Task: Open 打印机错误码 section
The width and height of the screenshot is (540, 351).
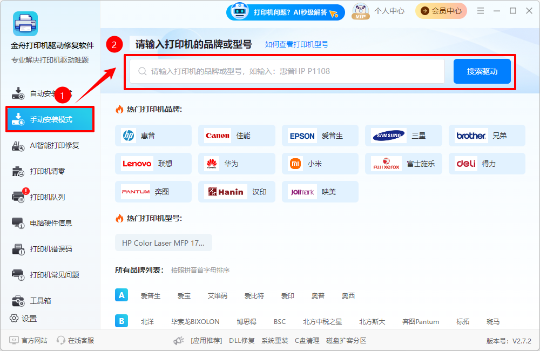Action: (x=50, y=249)
